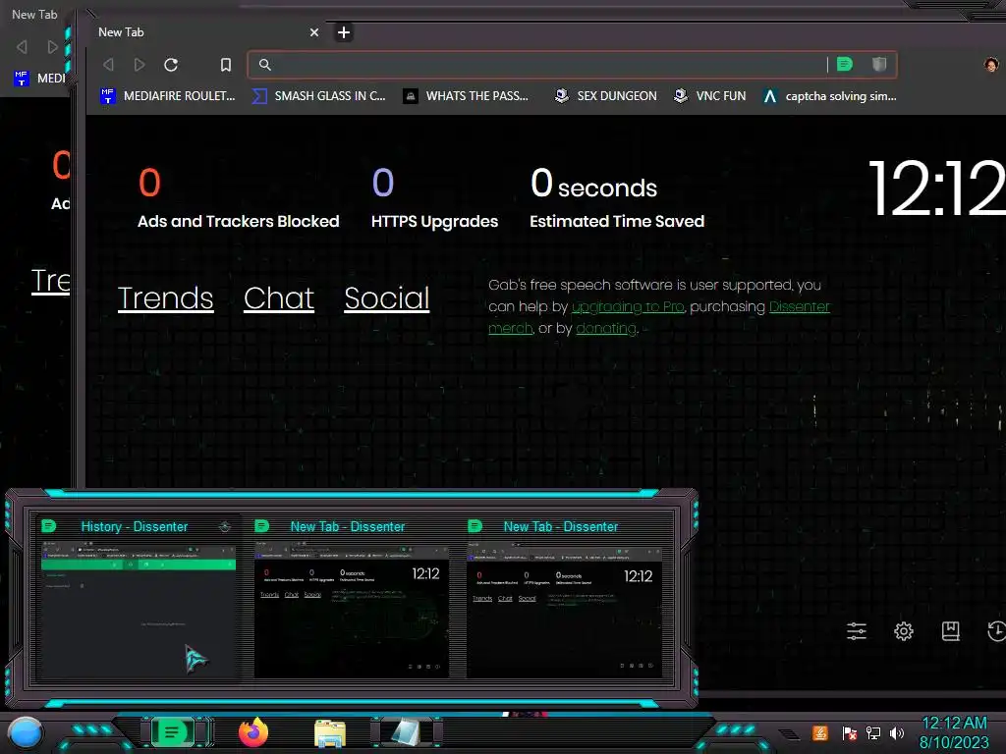Go back using the toolbar back arrow
Screen dimensions: 1006x754
point(108,65)
